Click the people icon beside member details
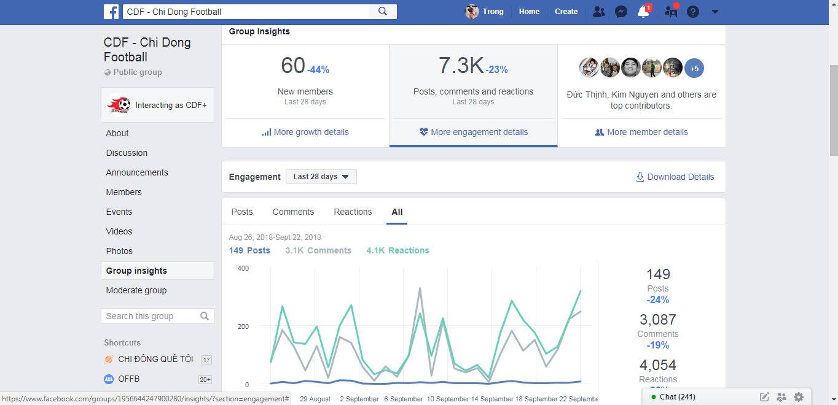Image resolution: width=838 pixels, height=405 pixels. pyautogui.click(x=600, y=132)
